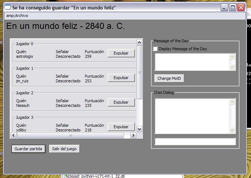251x178 pixels.
Task: Click the Guardar partida button
Action: (28, 149)
